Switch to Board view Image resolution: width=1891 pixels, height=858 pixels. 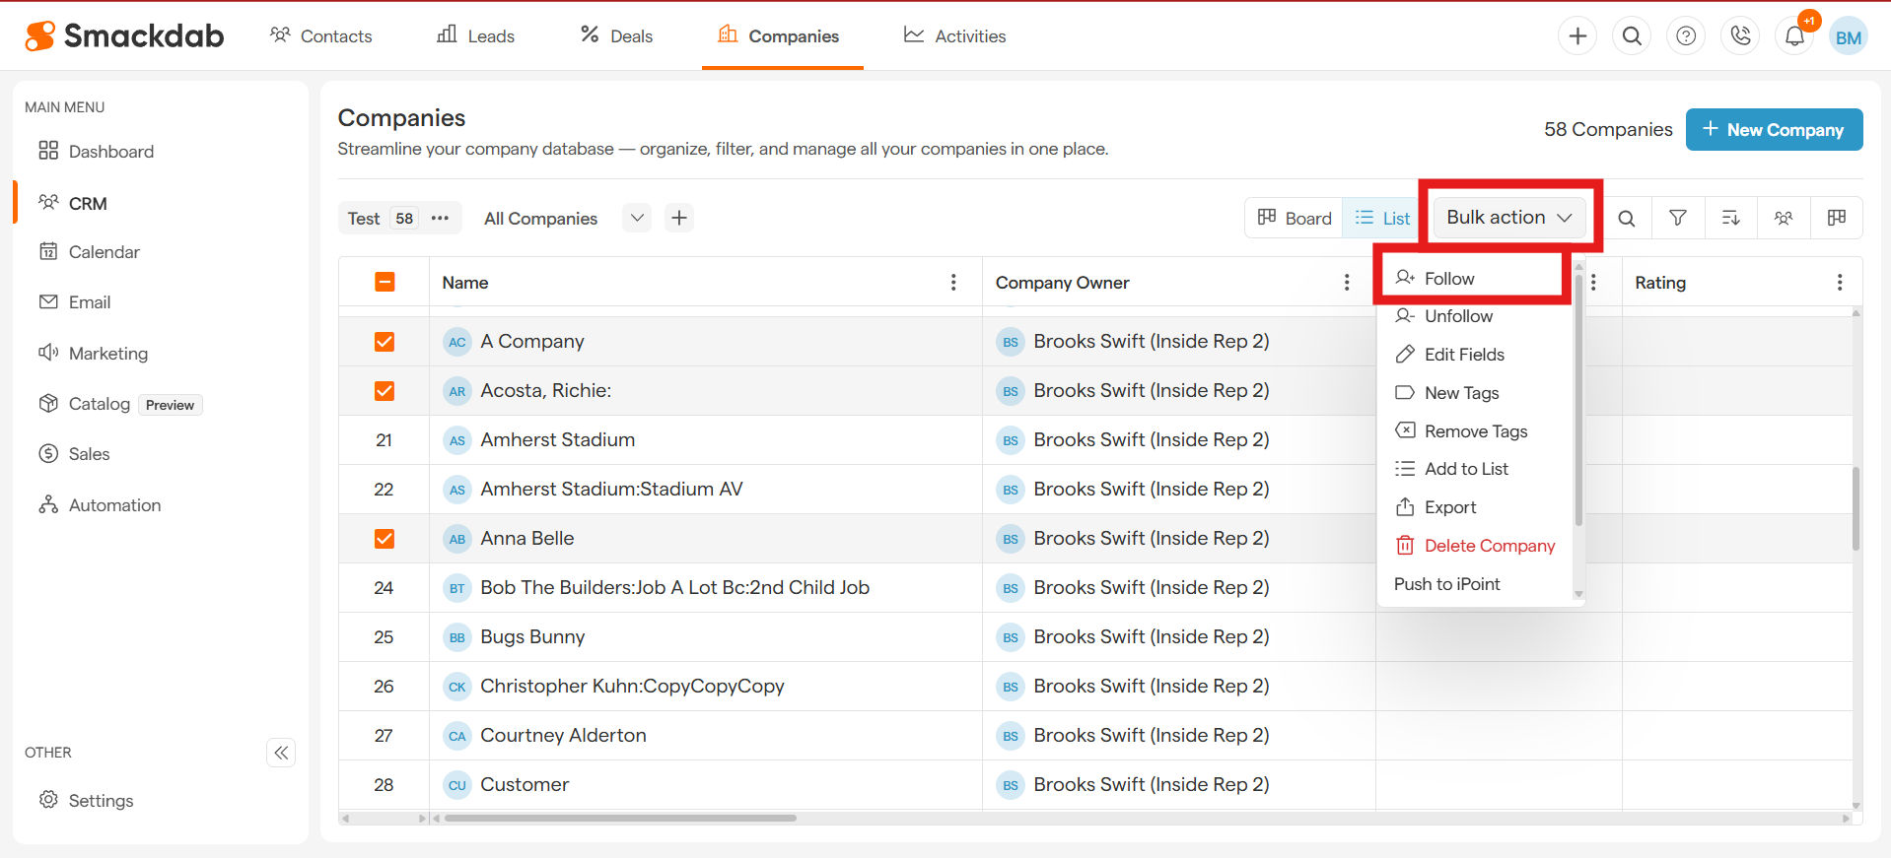pos(1295,218)
